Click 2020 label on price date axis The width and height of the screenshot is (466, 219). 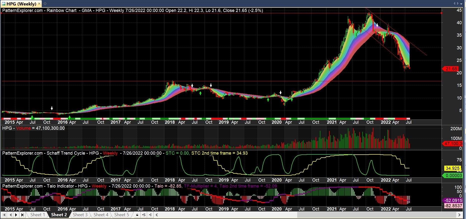276,122
